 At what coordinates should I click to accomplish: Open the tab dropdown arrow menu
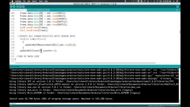tap(177, 10)
